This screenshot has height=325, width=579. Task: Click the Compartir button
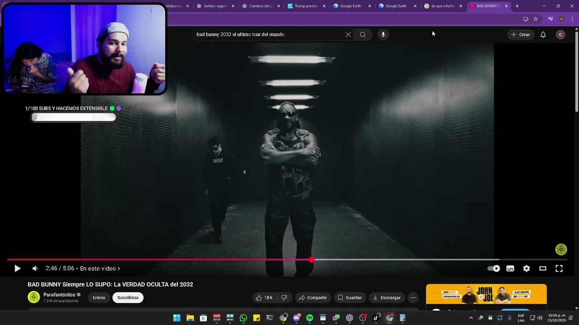(313, 298)
